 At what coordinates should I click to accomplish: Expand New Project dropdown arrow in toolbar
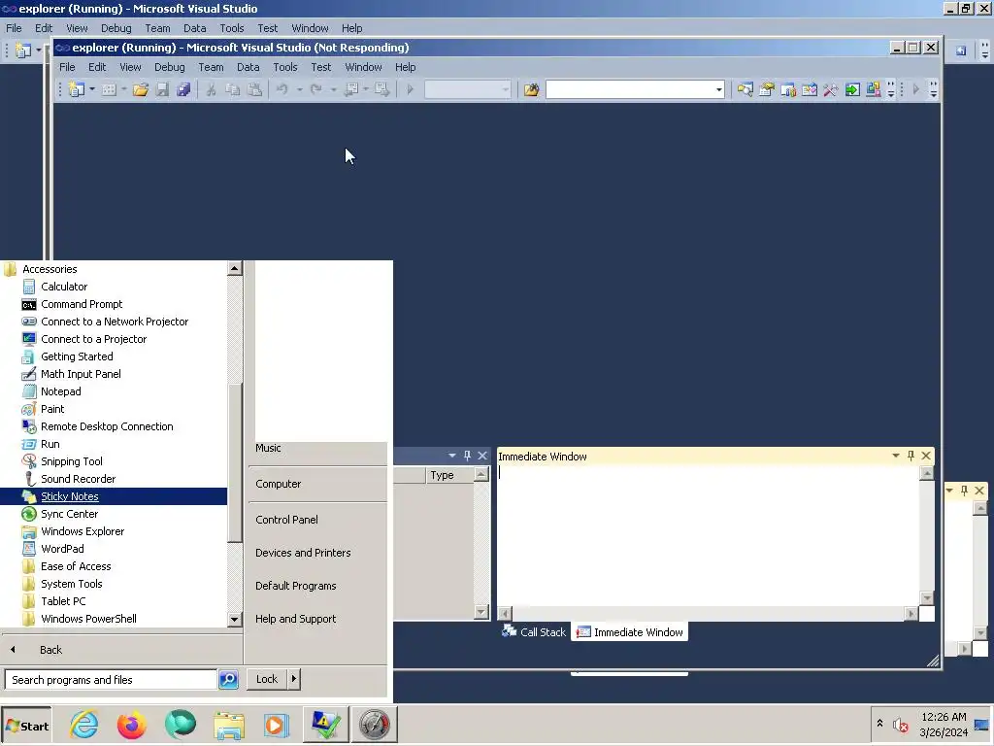(x=92, y=89)
